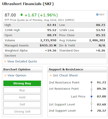
Task: Click the 1st Support Level label
Action: 62,104
